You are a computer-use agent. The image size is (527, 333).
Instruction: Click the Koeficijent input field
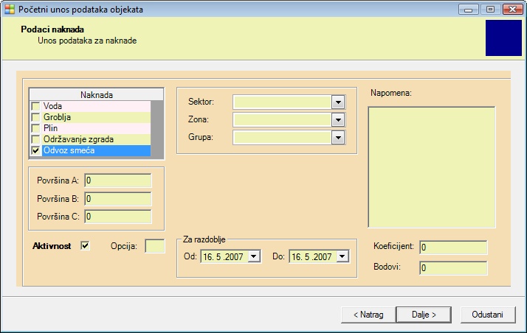(453, 248)
